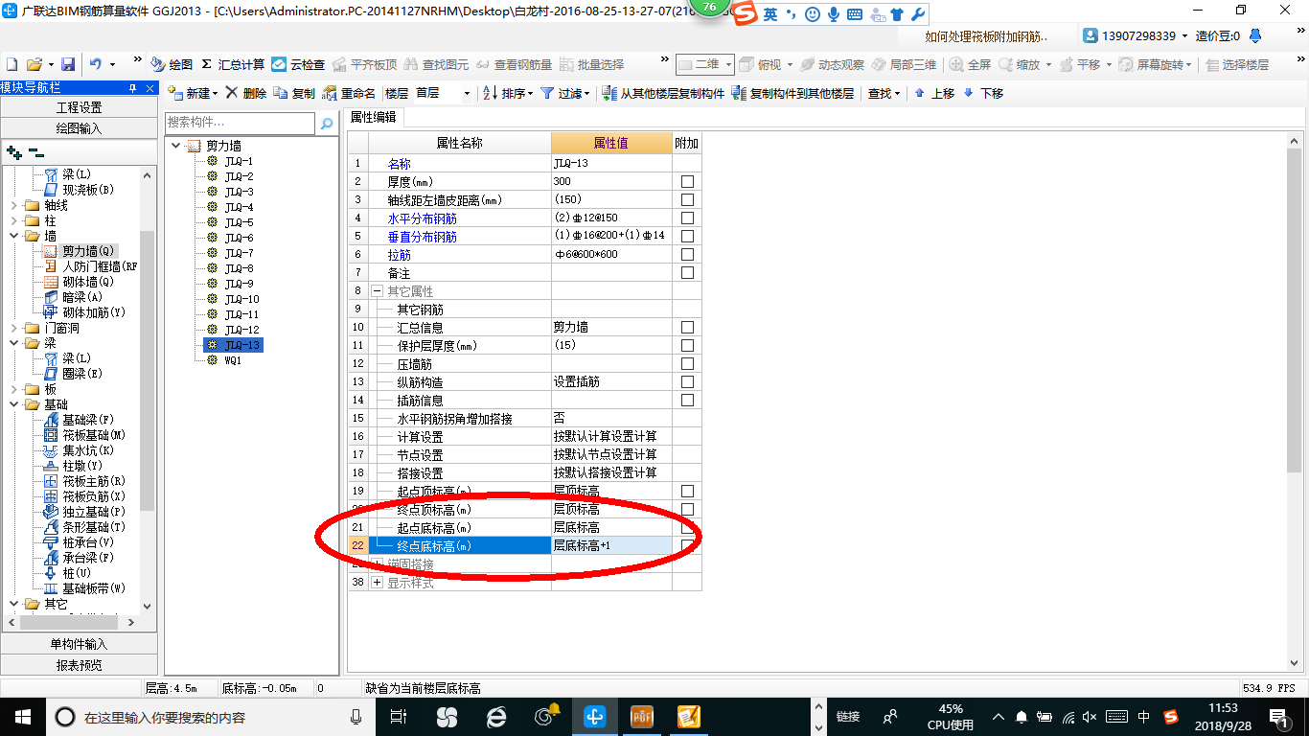Select 独立基础(P) in navigation tree
1309x736 pixels.
pyautogui.click(x=94, y=512)
